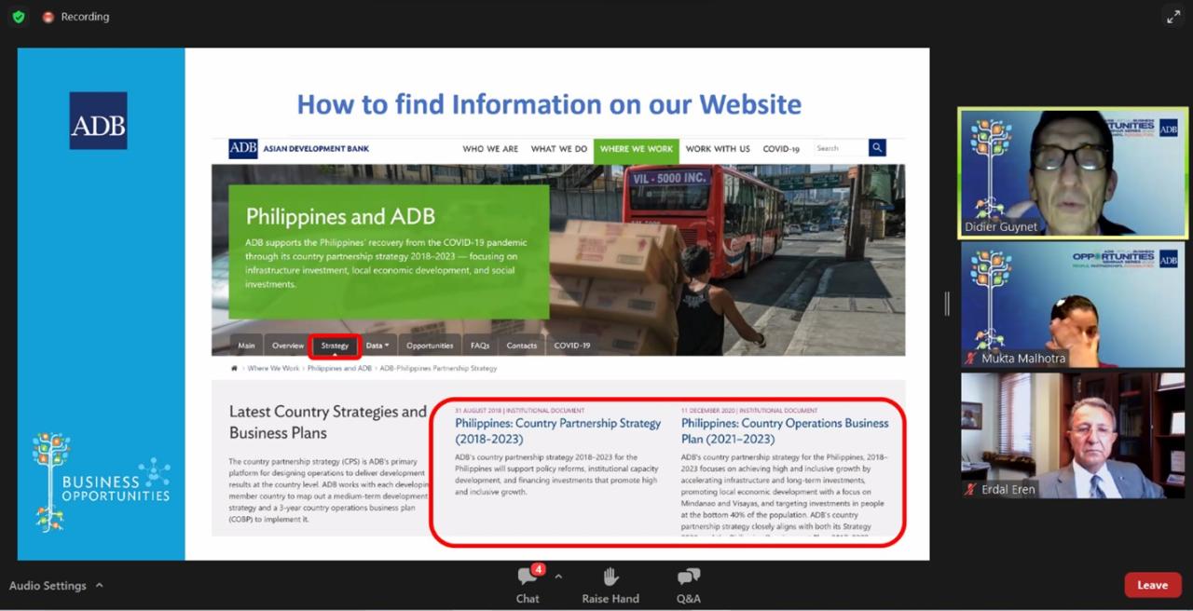Image resolution: width=1193 pixels, height=611 pixels.
Task: Click the Audio Settings label
Action: [48, 585]
